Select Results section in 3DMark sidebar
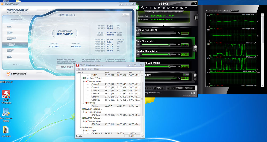The image size is (267, 142). [15, 44]
